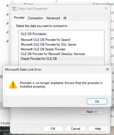Close the Microsoft Data Link Error dialog
This screenshot has width=114, height=135.
(108, 70)
